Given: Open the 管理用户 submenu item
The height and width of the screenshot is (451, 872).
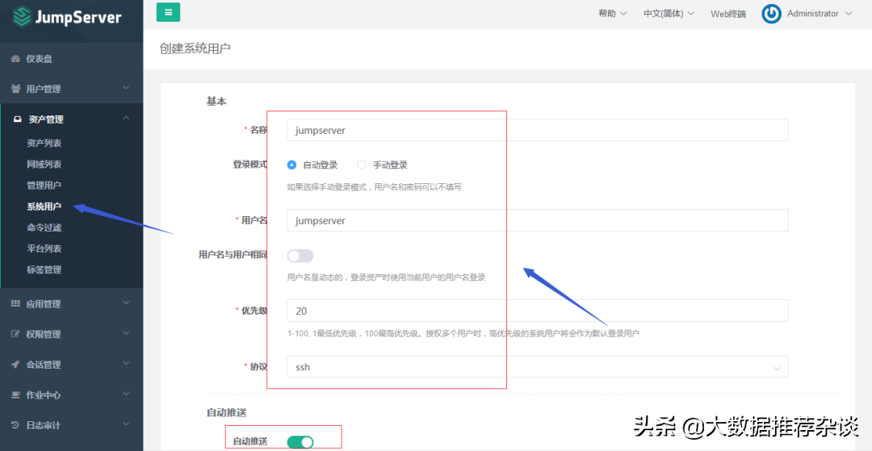Looking at the screenshot, I should [x=44, y=186].
